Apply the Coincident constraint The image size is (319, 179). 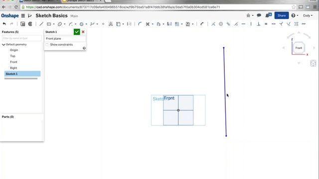point(213,24)
